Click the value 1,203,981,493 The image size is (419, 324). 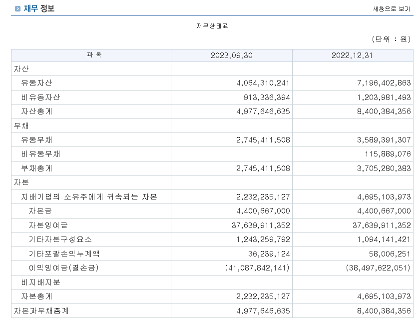pos(384,97)
